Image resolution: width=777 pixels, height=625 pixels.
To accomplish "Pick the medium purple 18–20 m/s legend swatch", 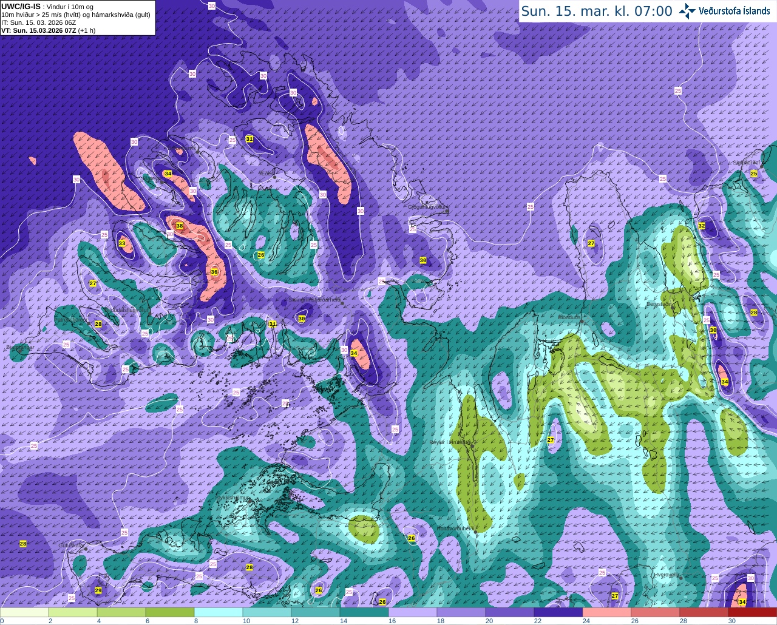I will coord(461,612).
